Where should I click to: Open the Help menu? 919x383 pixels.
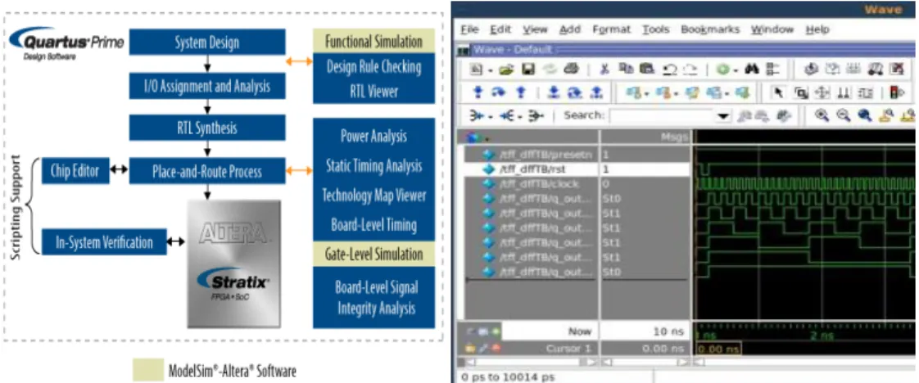click(817, 29)
